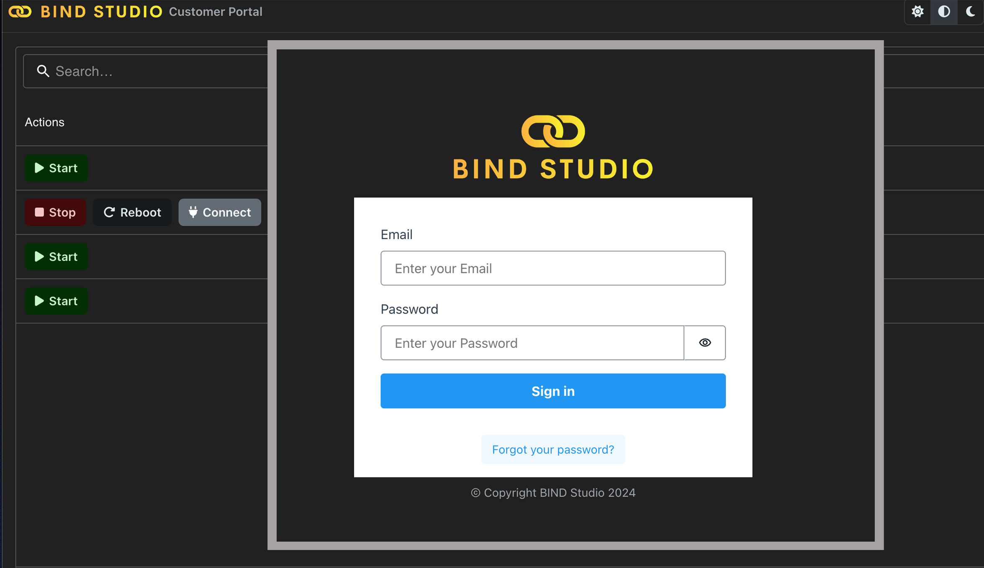984x568 pixels.
Task: Click the search magnifier icon
Action: pos(43,71)
